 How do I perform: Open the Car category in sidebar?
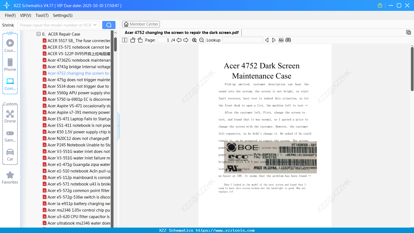click(10, 155)
